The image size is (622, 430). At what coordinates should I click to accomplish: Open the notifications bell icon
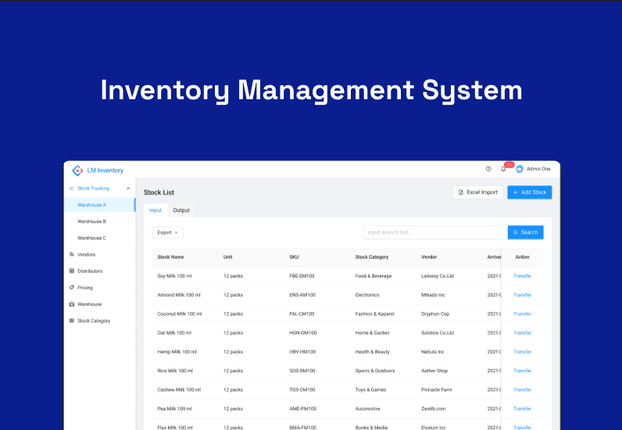(x=503, y=169)
